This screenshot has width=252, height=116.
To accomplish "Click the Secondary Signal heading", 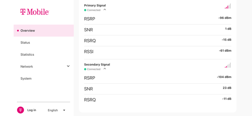I will coord(97,65).
